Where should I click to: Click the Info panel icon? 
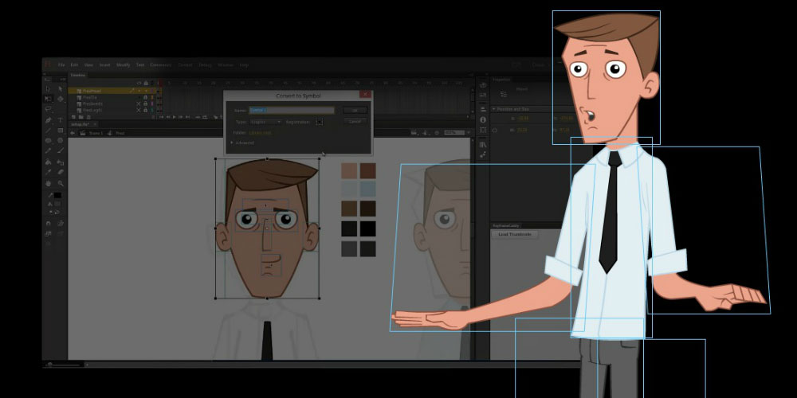(483, 120)
